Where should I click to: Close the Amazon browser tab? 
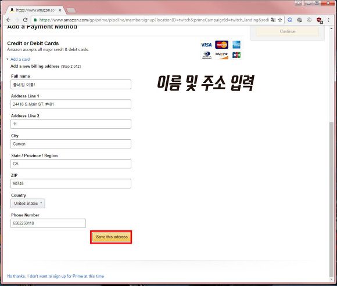point(60,10)
